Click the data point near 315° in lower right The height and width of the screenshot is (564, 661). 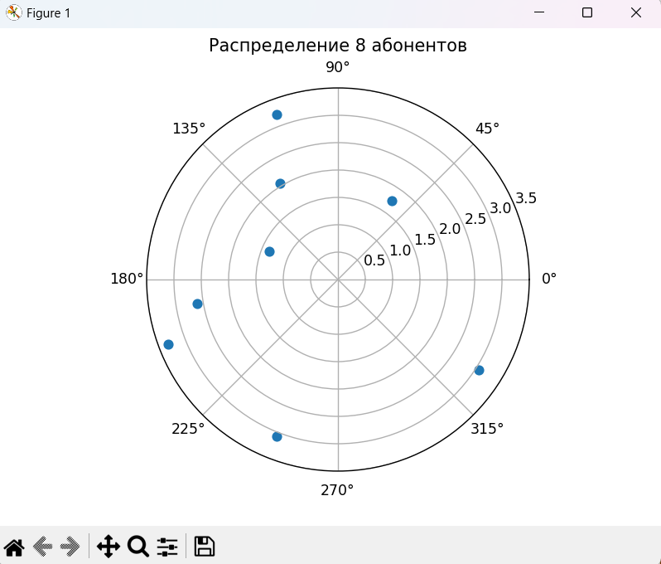[x=479, y=370]
